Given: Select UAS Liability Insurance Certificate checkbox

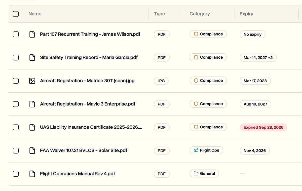Looking at the screenshot, I should coord(16,127).
